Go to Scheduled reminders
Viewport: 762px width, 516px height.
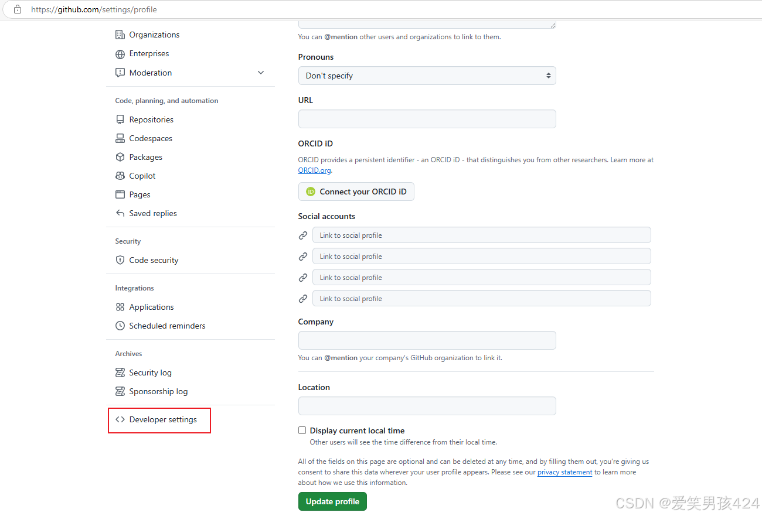[167, 326]
